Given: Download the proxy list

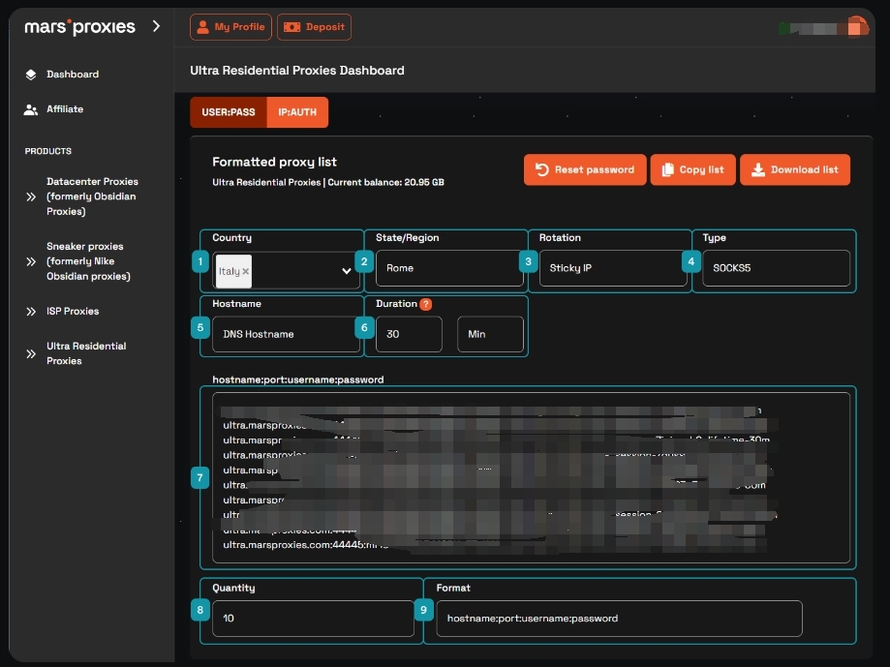Looking at the screenshot, I should pos(795,169).
